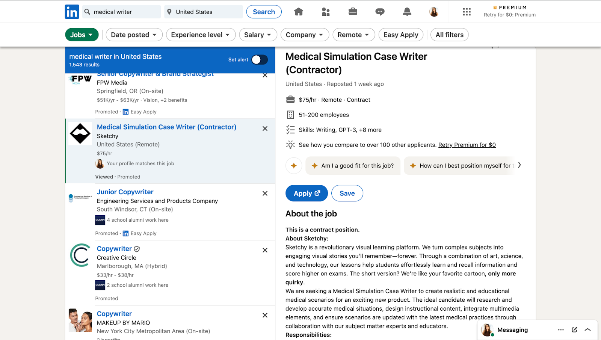Screen dimensions: 601x340
Task: Expand the Company filter
Action: 305,35
